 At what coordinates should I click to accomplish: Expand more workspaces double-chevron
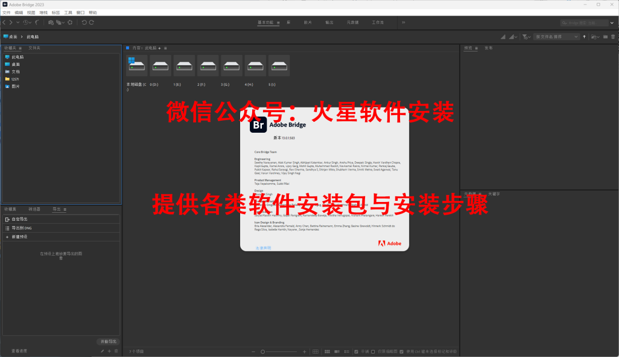[x=403, y=22]
